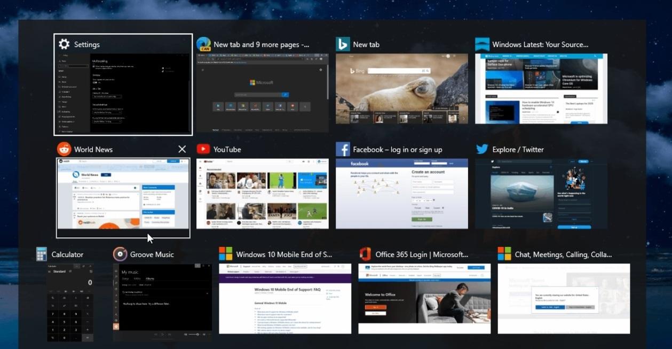Screen dimensions: 672x349
Task: Switch to the Settings window thumbnail
Action: [123, 94]
